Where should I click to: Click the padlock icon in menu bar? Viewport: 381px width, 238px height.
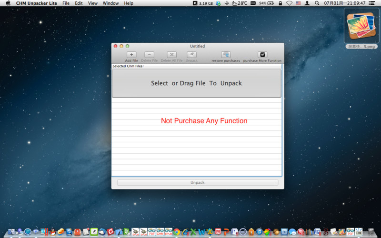pos(280,3)
